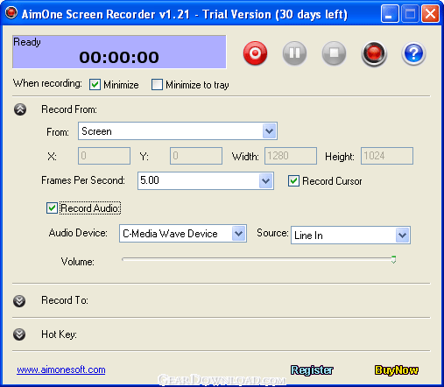
Task: Click the BuyNow link
Action: pyautogui.click(x=397, y=370)
